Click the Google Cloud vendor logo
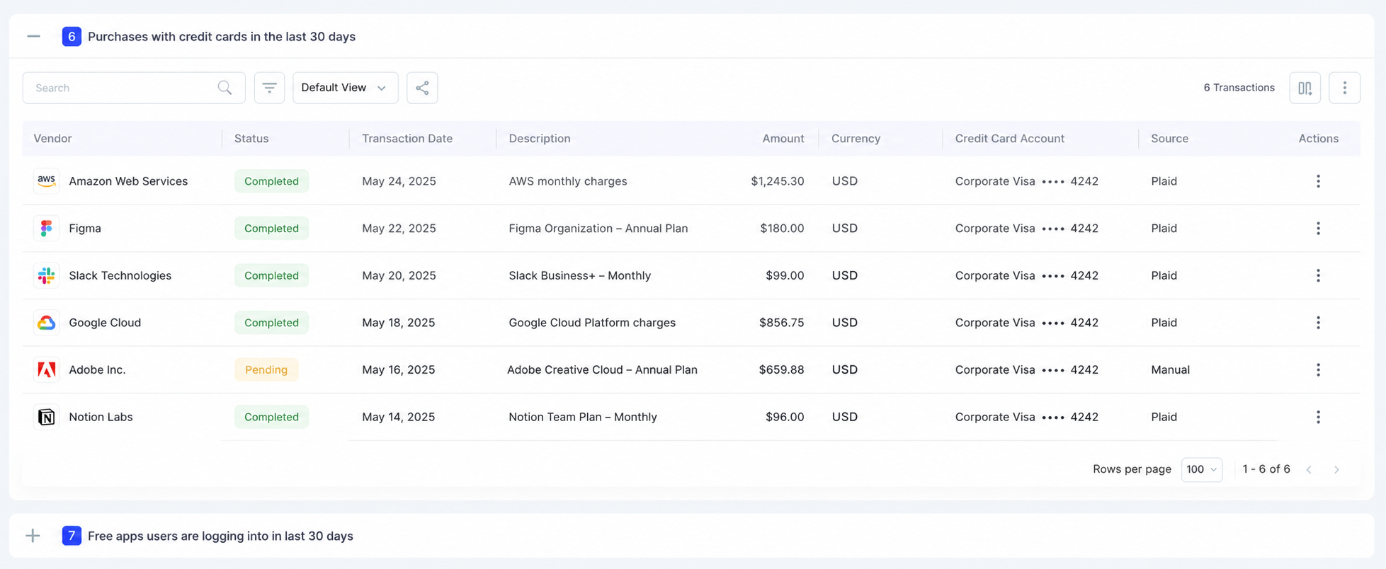The image size is (1386, 569). click(x=47, y=323)
